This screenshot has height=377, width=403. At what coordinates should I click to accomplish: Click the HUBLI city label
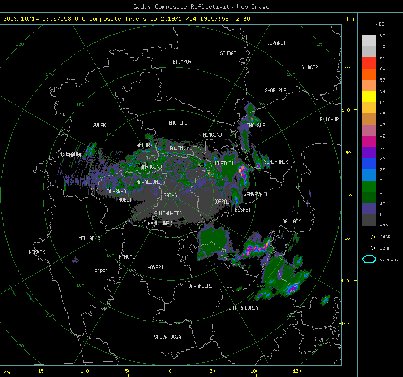pos(125,200)
